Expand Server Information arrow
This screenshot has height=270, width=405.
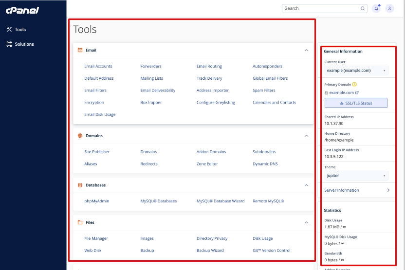click(388, 190)
